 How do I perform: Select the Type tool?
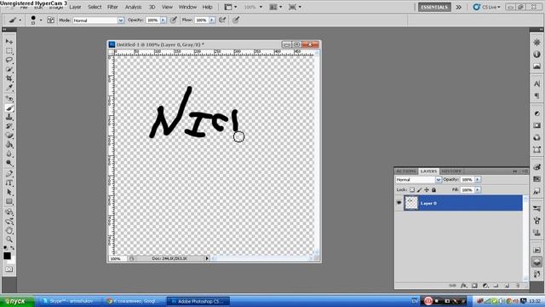click(9, 182)
